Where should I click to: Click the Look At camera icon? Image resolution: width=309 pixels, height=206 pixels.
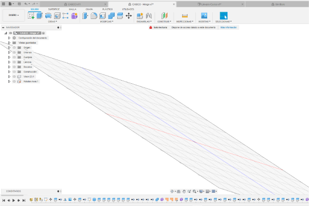tap(178, 191)
